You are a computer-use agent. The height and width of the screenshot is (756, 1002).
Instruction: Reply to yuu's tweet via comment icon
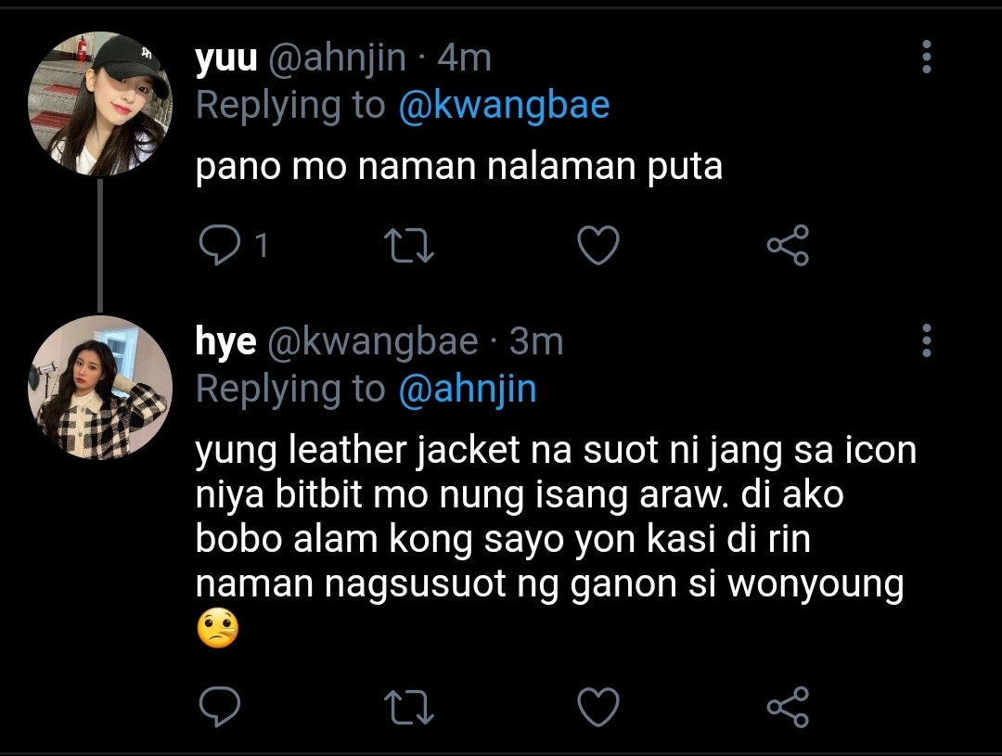click(219, 245)
